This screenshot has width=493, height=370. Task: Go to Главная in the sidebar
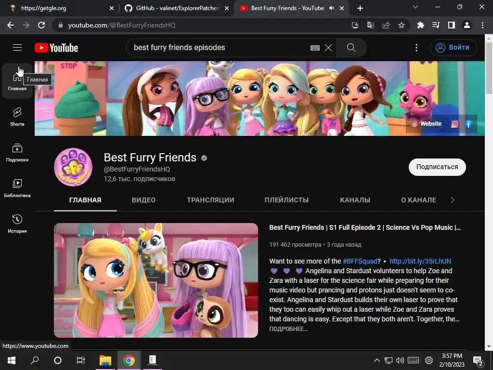coord(17,81)
